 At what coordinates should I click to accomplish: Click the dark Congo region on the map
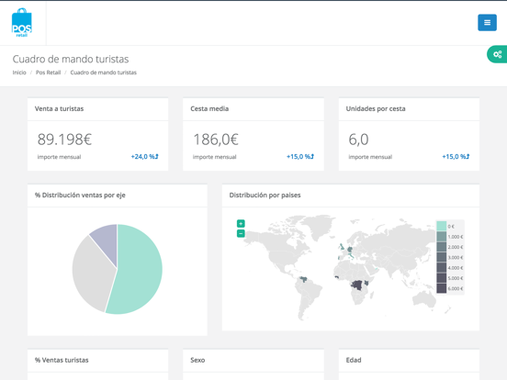(x=357, y=285)
